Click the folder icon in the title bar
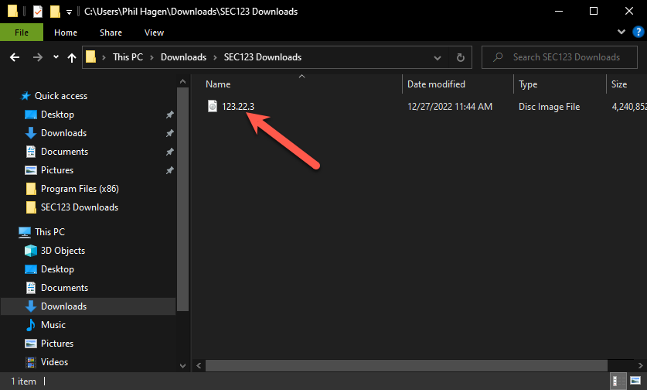 [x=13, y=11]
